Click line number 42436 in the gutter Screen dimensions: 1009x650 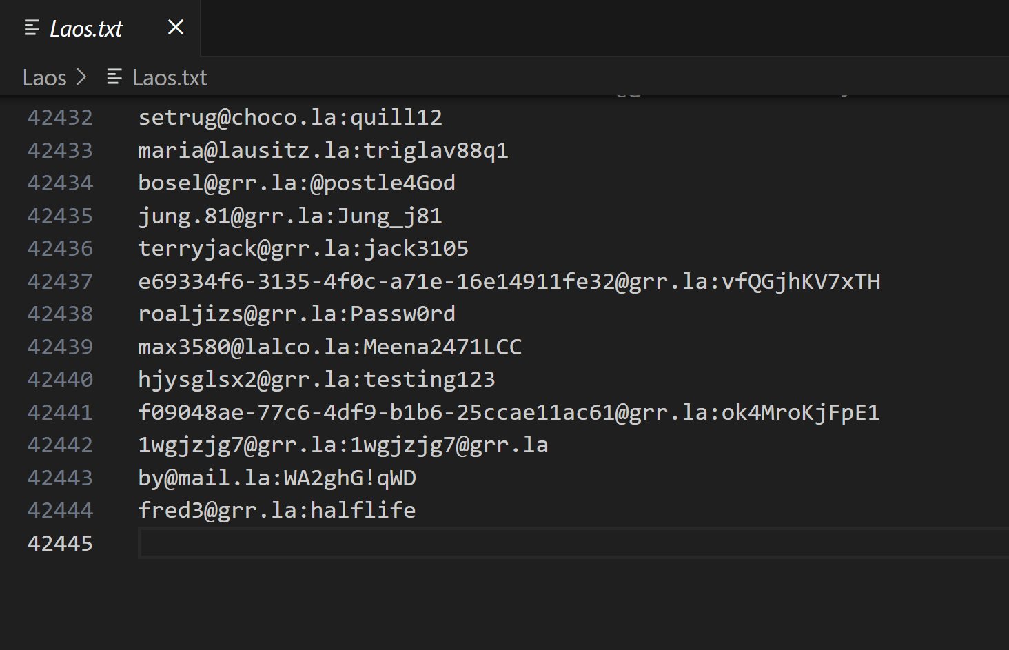(x=60, y=249)
